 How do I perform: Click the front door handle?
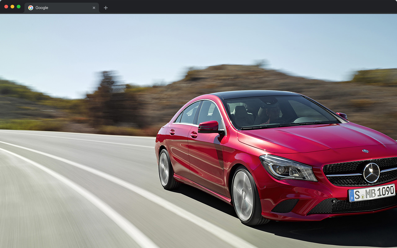tap(194, 135)
